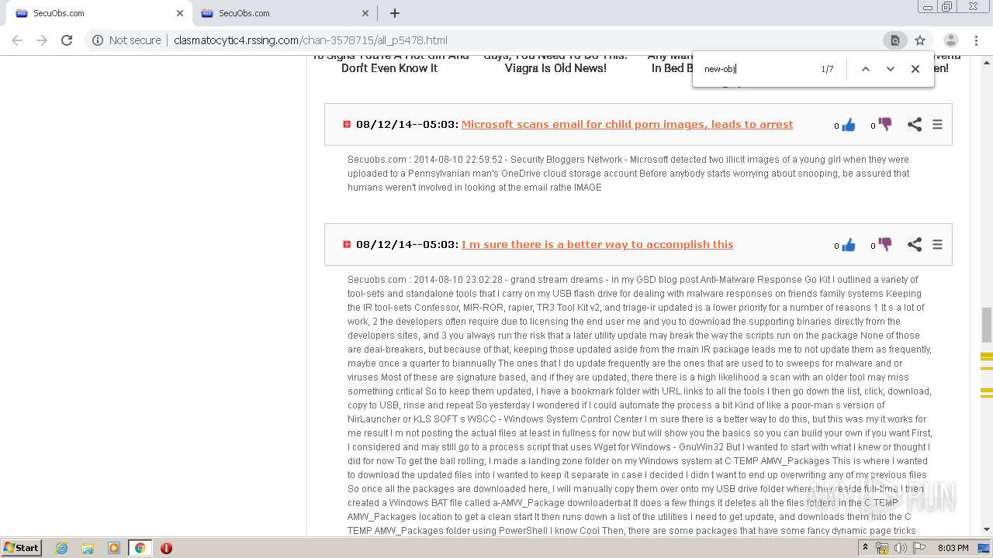
Task: Share the Microsoft scans email post
Action: click(x=915, y=124)
